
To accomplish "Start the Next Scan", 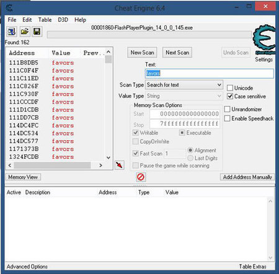I will 177,53.
